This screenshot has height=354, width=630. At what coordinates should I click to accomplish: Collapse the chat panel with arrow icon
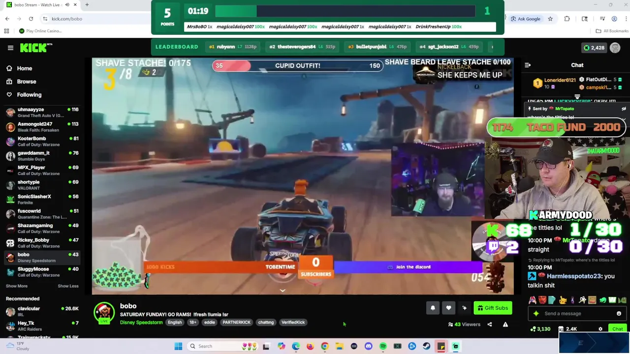click(528, 65)
